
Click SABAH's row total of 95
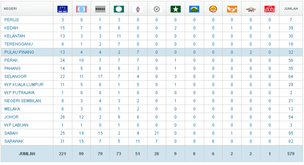(x=291, y=133)
